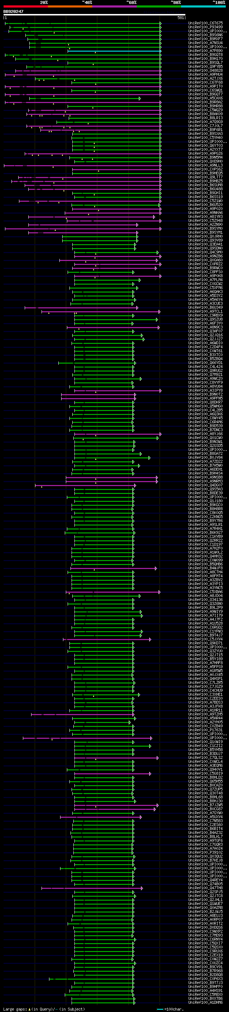This screenshot has width=229, height=1012.
Task: Click the white BB920247 query sequence bar
Action: click(94, 15)
